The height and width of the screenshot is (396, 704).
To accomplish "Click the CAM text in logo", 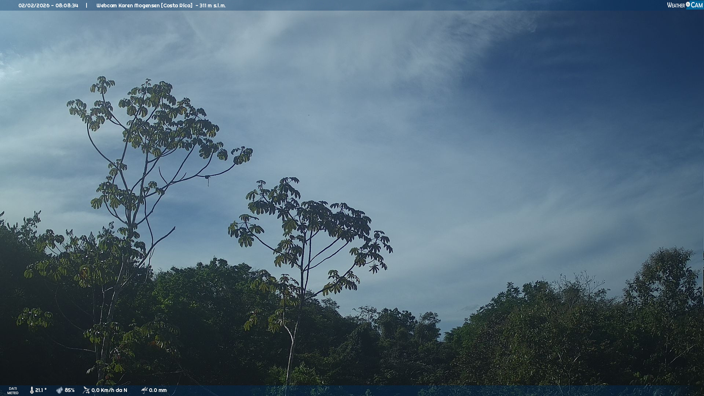I will click(697, 5).
